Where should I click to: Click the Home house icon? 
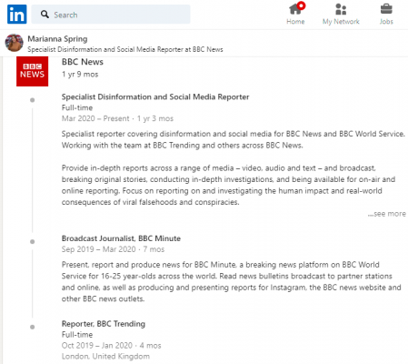[295, 9]
